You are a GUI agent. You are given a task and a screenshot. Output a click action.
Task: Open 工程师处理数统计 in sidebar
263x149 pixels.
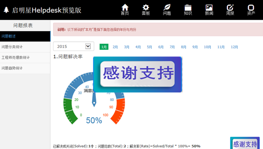pos(25,58)
